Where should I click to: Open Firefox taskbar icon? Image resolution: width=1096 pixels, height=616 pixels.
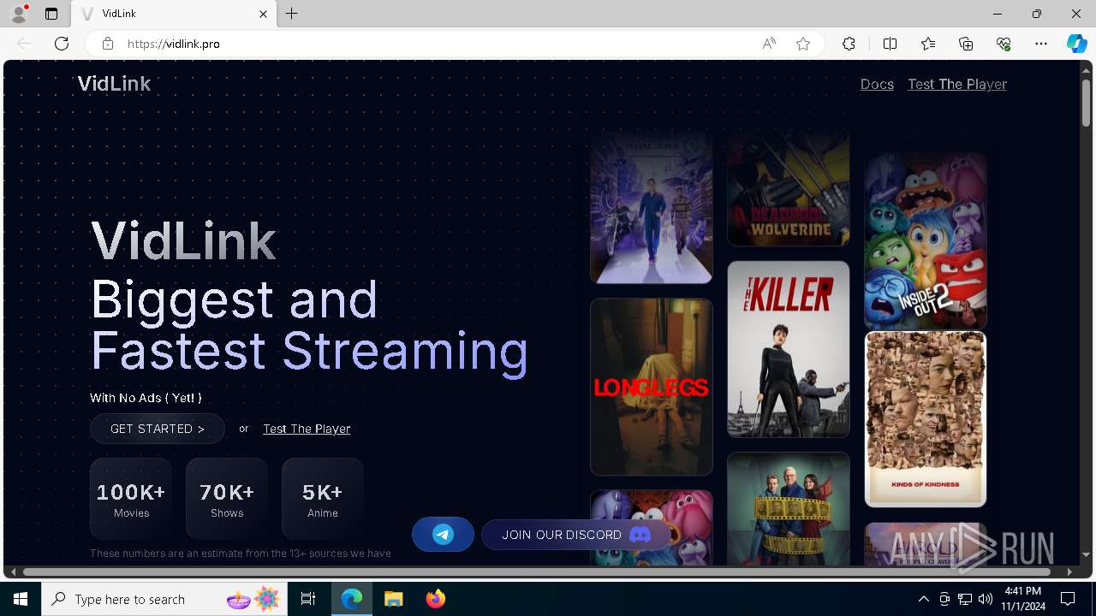[x=435, y=599]
